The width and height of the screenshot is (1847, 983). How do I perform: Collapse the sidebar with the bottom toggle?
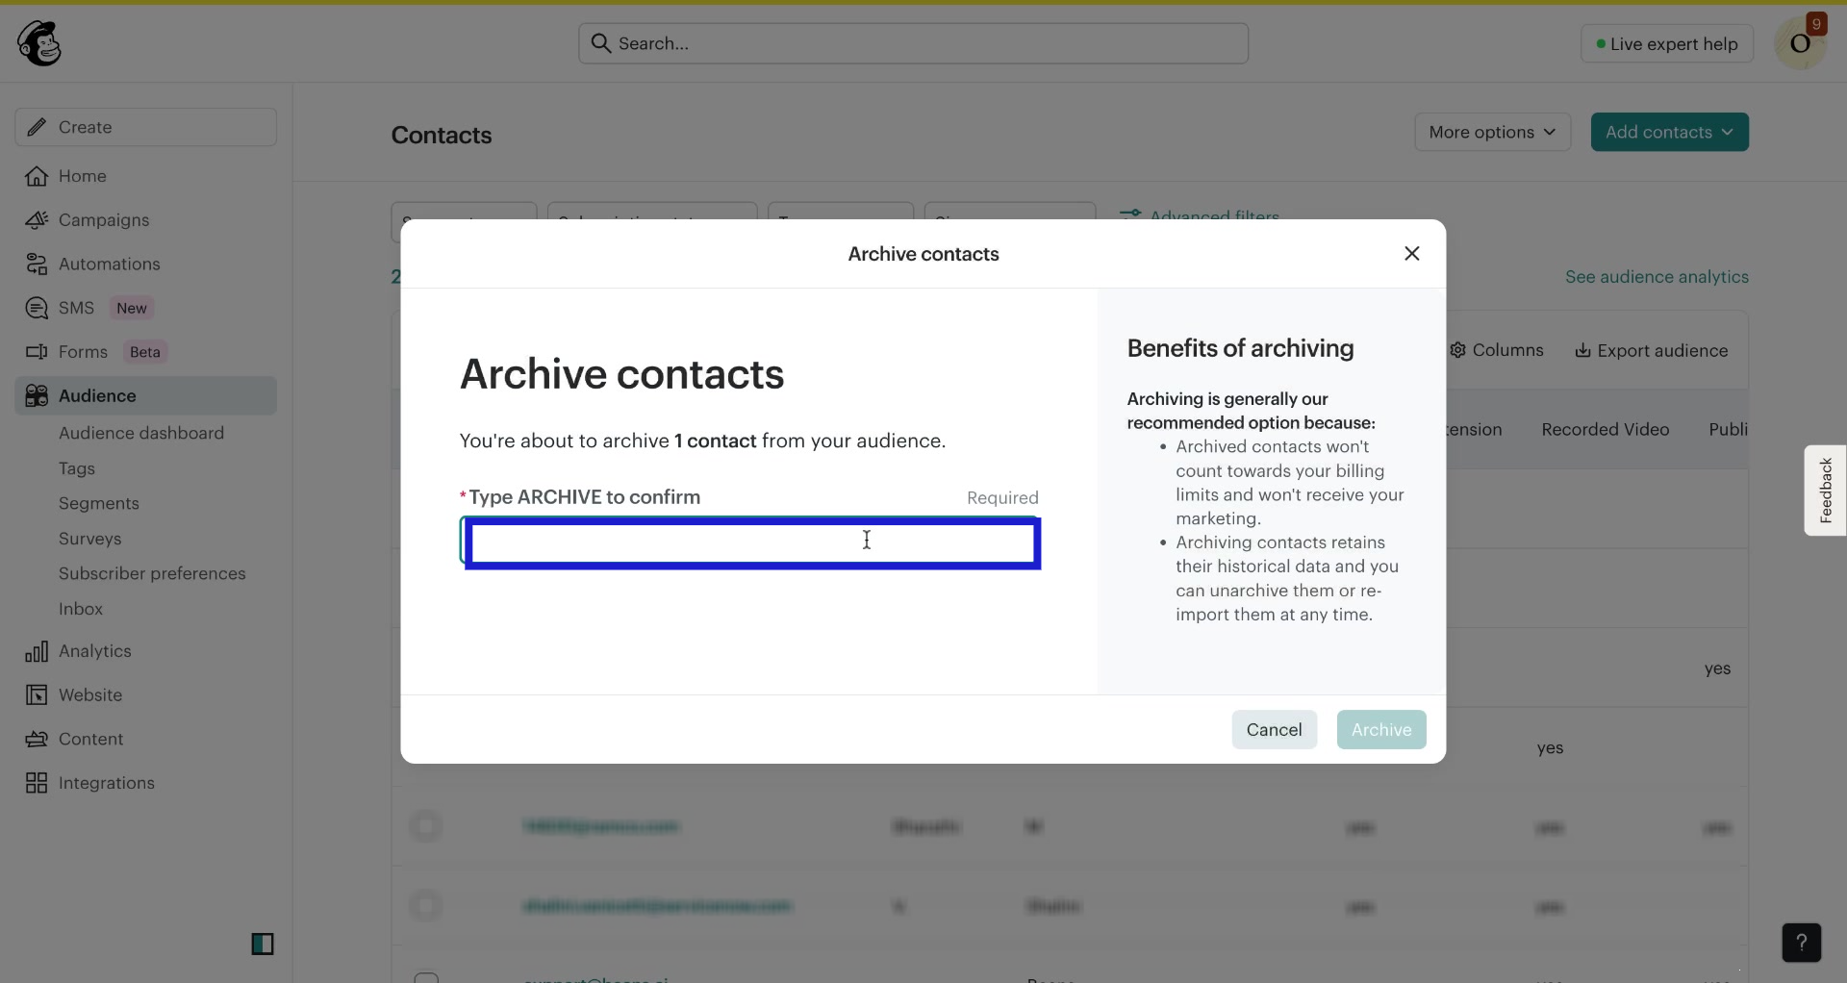pos(263,944)
